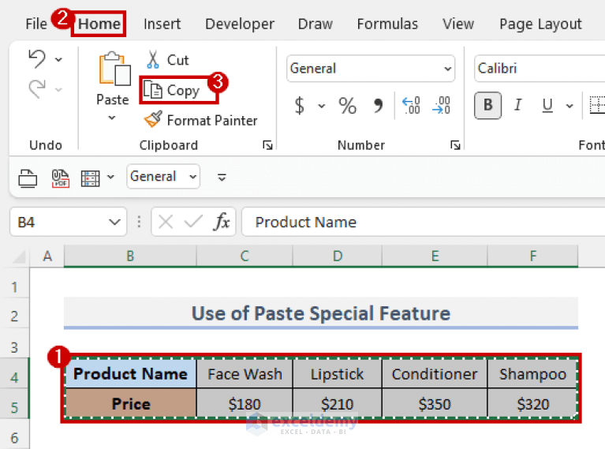The height and width of the screenshot is (449, 605).
Task: Select the Product Name cell
Action: point(130,374)
